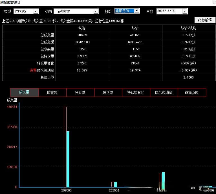Click call implied volatility 16.07%
The image size is (216, 194).
tap(82, 70)
